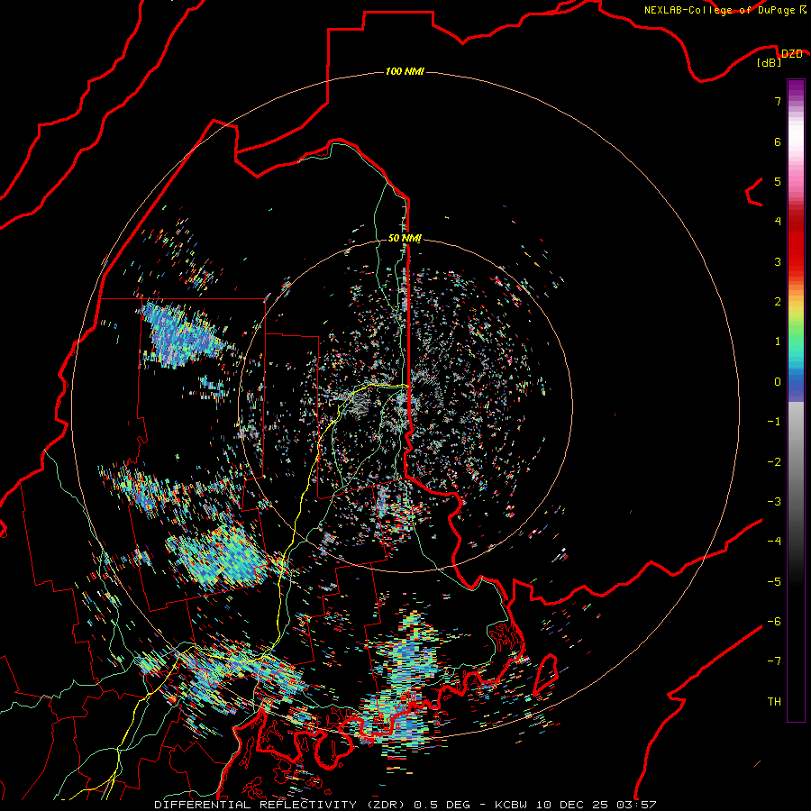
Task: Click the '0.5 DEG' elevation angle in the caption
Action: pos(442,805)
